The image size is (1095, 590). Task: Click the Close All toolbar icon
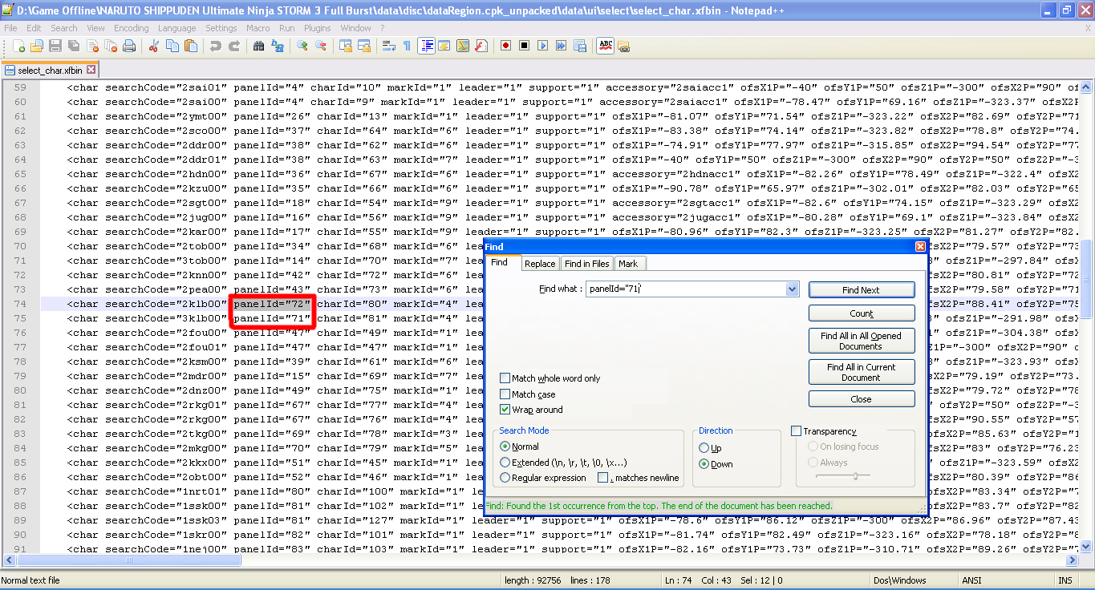coord(111,46)
